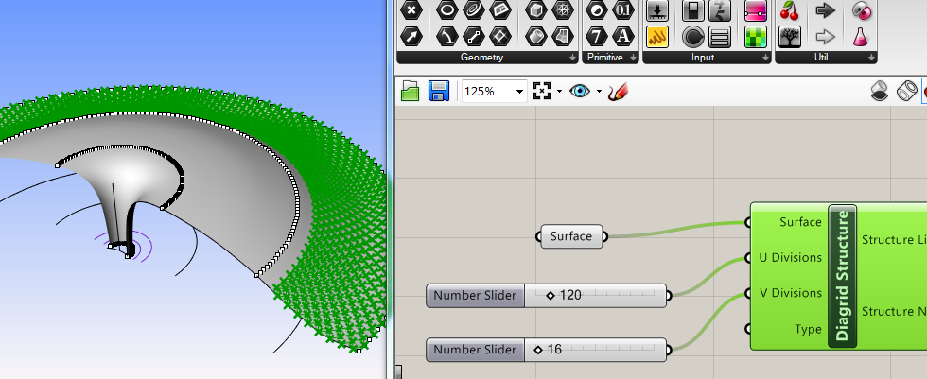Open zoom extents dropdown arrow
This screenshot has height=379, width=927.
pos(559,92)
